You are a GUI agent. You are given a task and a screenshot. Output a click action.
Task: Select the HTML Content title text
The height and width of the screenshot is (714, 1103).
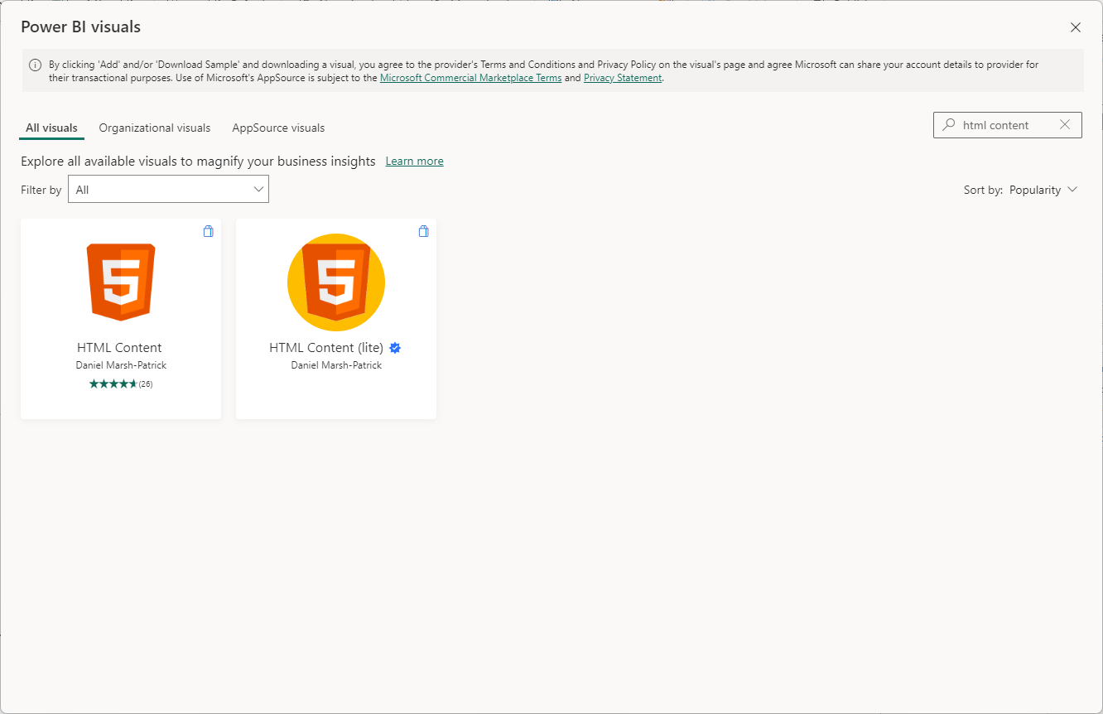[119, 348]
